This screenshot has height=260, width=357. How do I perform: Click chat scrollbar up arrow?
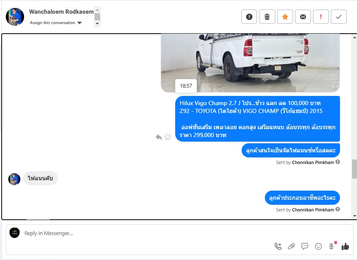click(355, 37)
